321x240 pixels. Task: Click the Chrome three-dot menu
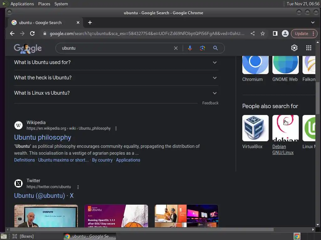(313, 33)
